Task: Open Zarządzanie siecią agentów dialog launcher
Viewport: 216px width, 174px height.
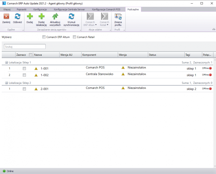Action: pyautogui.click(x=80, y=30)
